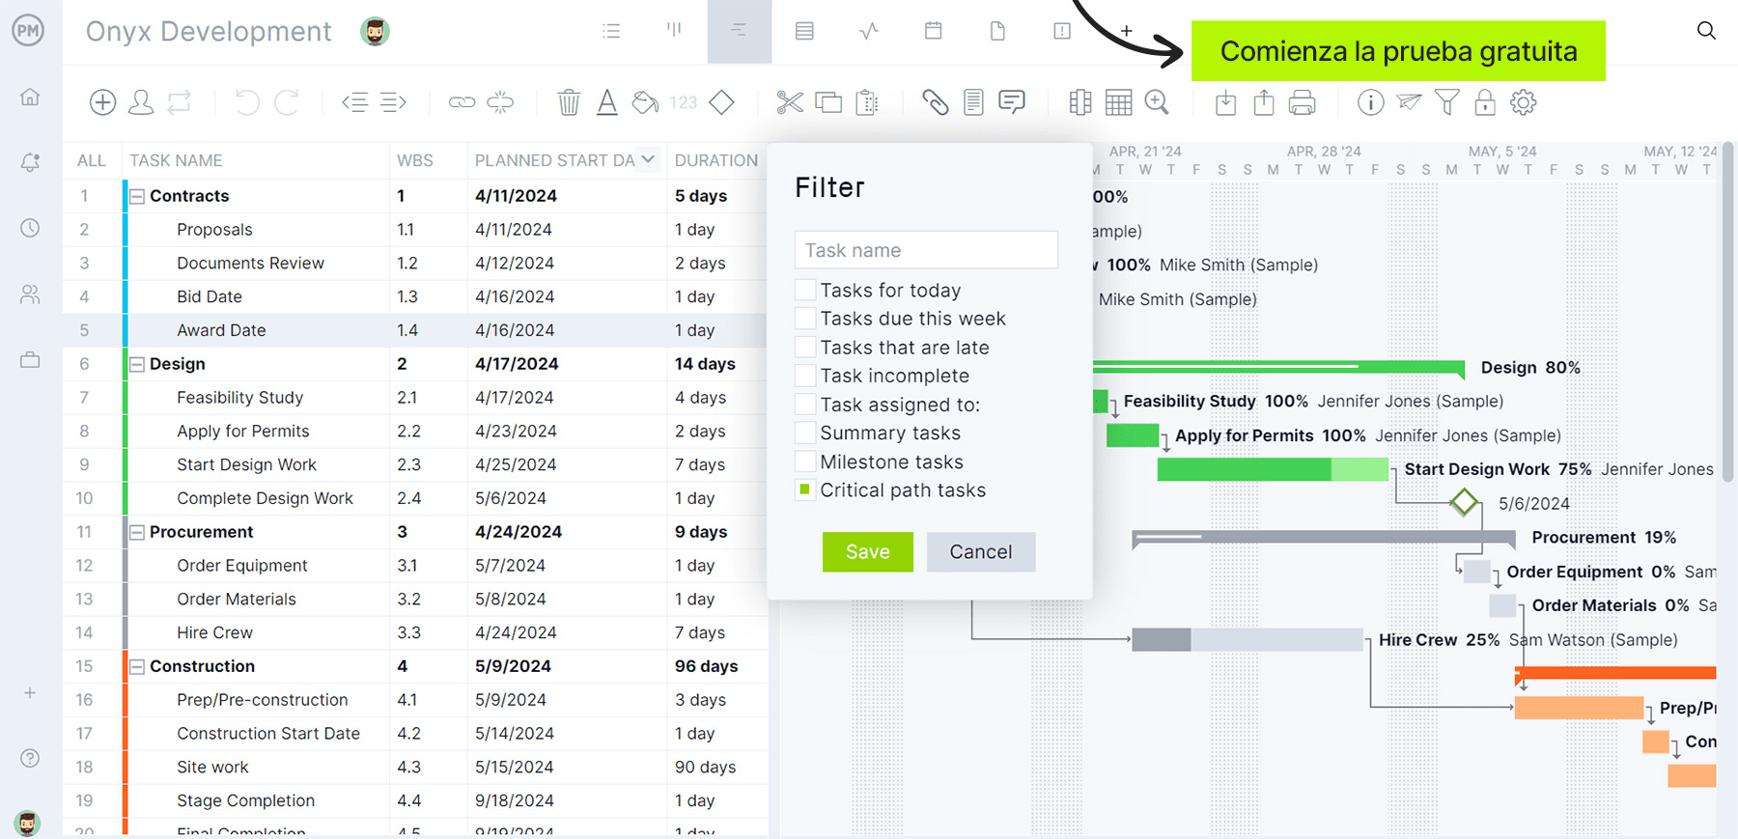The image size is (1738, 839).
Task: Click the paste clipboard icon
Action: (x=867, y=102)
